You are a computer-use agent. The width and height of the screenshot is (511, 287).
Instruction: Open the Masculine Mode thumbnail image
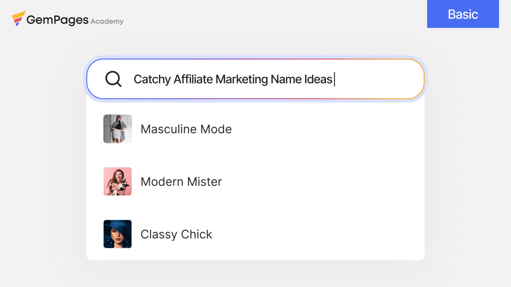point(117,129)
